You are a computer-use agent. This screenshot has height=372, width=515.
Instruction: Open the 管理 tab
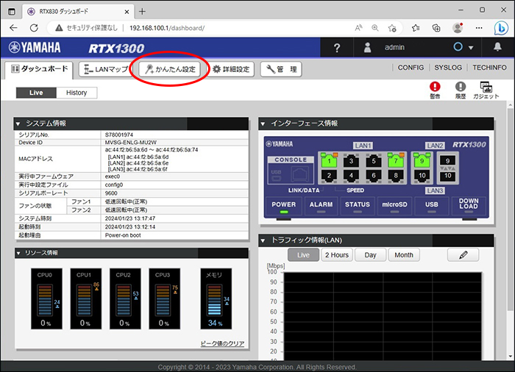[x=281, y=69]
